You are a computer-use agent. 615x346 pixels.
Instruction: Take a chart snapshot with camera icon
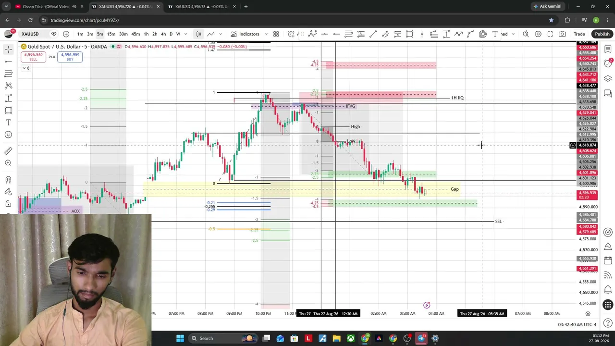(x=562, y=34)
